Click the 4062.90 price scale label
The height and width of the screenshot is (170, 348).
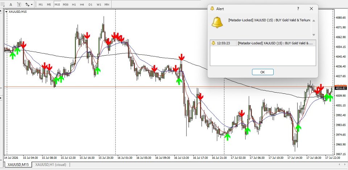tap(341, 37)
